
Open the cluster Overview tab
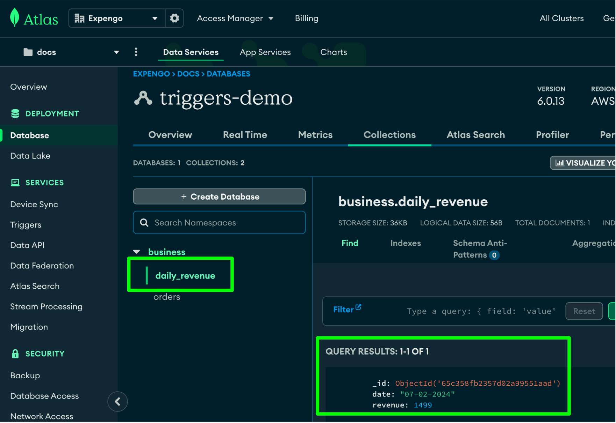pos(170,135)
